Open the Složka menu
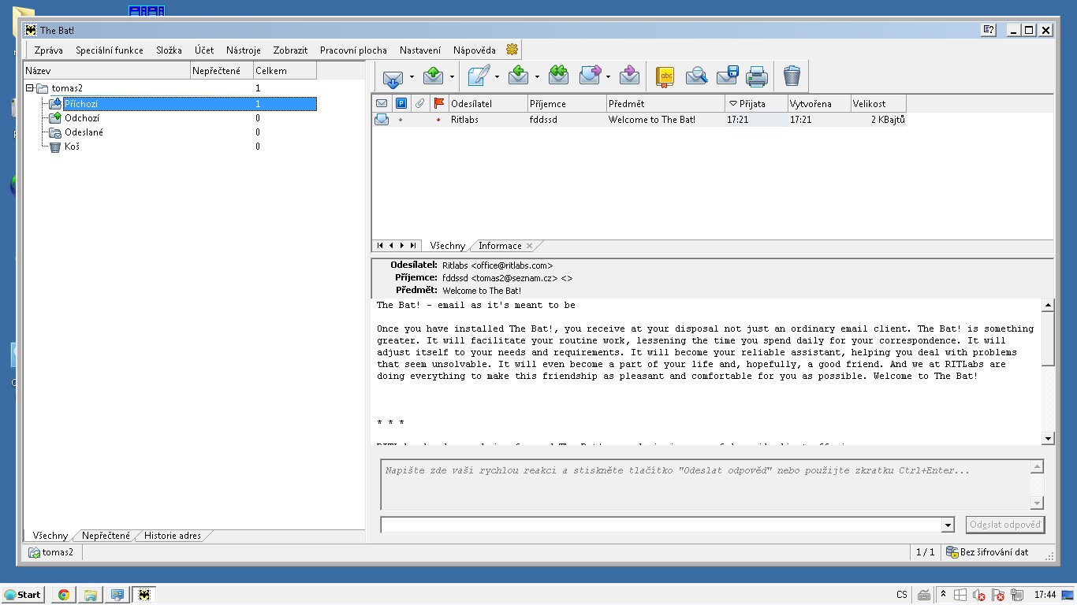The image size is (1077, 605). [x=169, y=50]
